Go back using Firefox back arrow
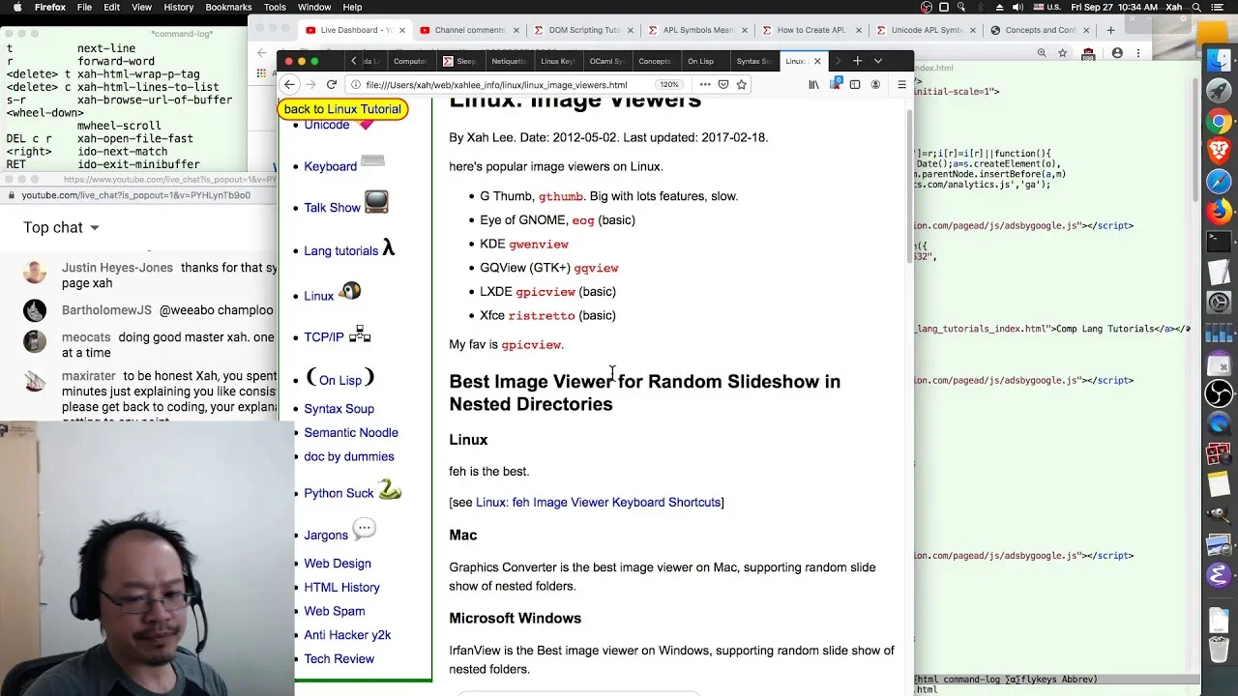Viewport: 1238px width, 696px height. 289,84
